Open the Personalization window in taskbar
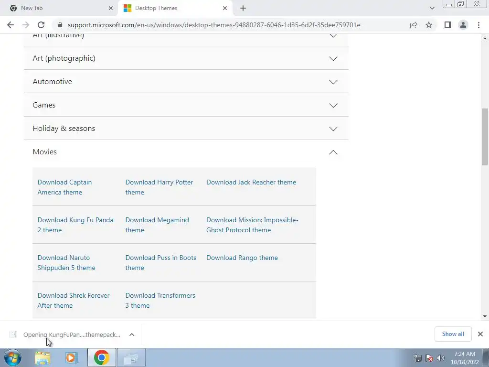489x367 pixels. [x=131, y=357]
